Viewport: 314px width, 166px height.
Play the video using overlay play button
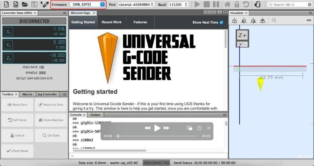tap(157, 128)
